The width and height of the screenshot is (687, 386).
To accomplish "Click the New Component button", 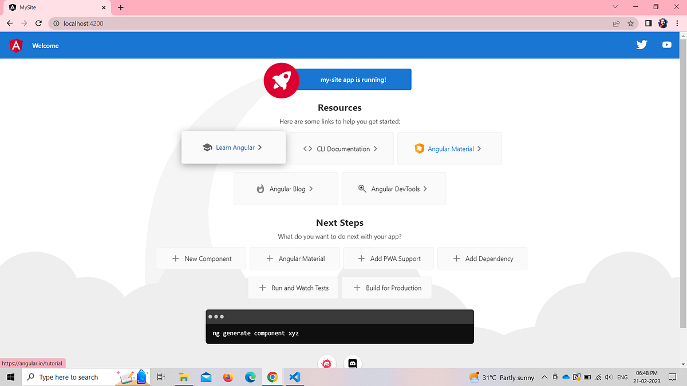I will [x=201, y=258].
